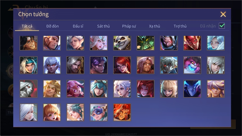Pick the headband warrior with face scar

pos(52,43)
